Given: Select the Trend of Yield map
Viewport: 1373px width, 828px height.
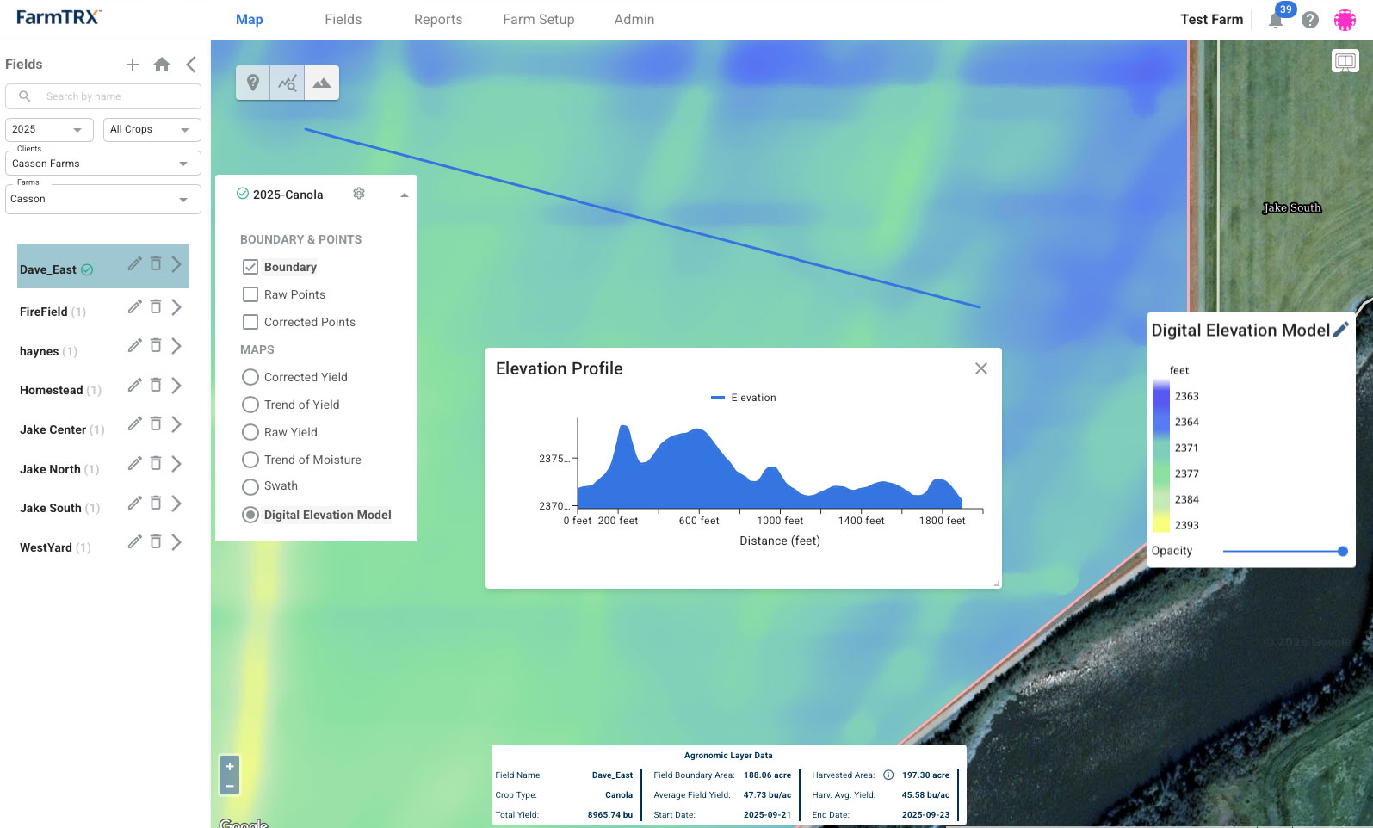Looking at the screenshot, I should point(250,405).
